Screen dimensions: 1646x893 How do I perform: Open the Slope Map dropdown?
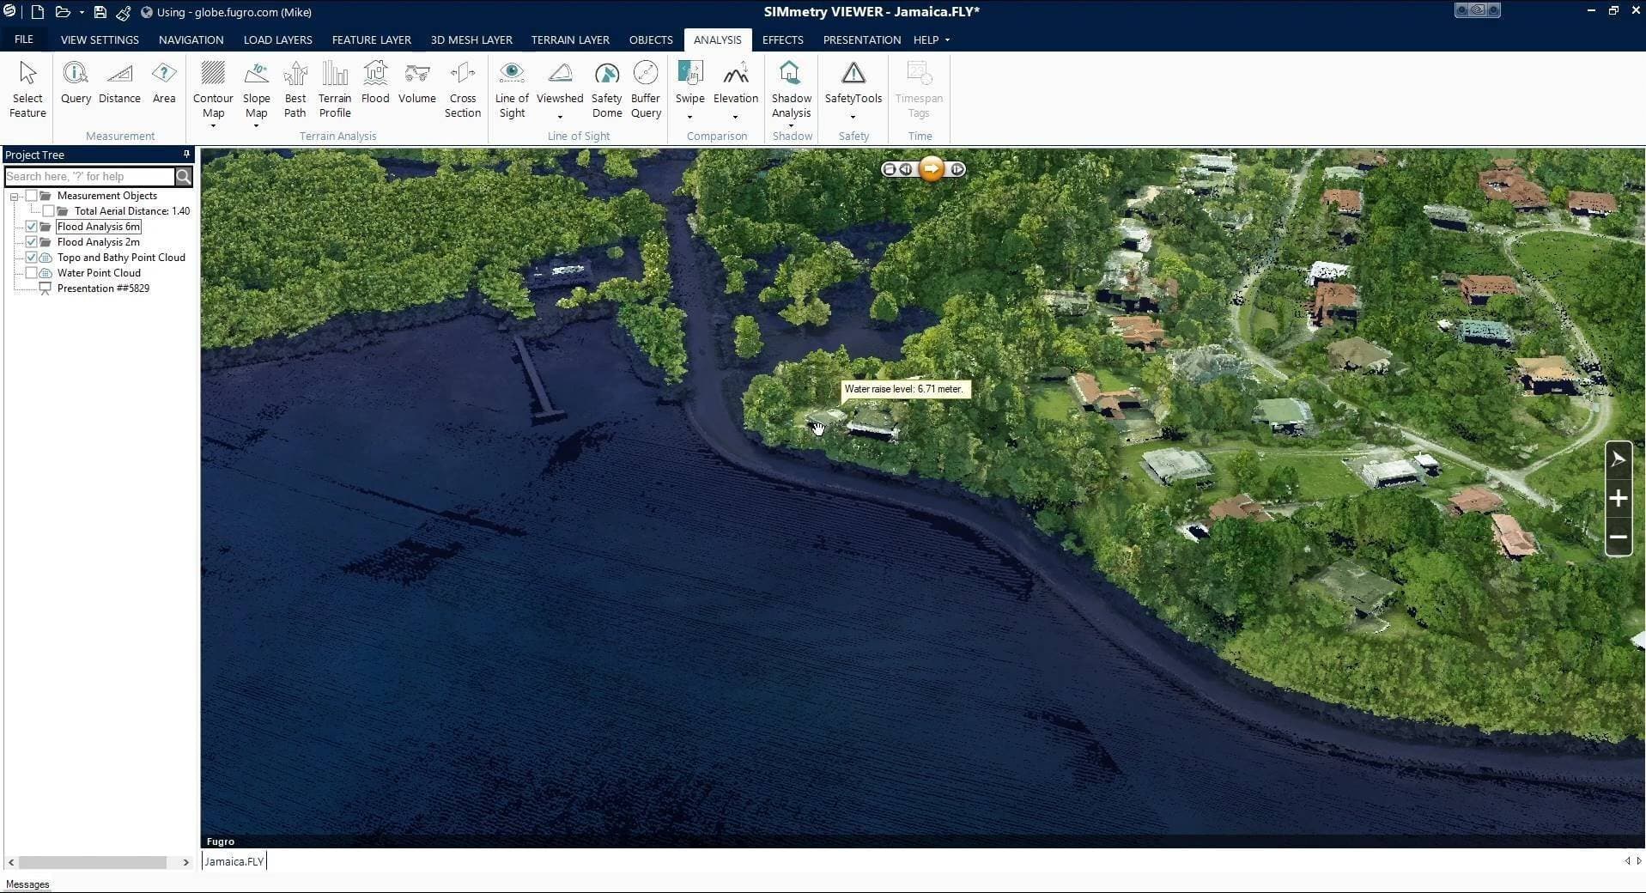click(x=255, y=126)
